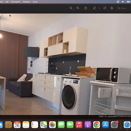
Task: Open App Store from the Dock
Action: 105,125
